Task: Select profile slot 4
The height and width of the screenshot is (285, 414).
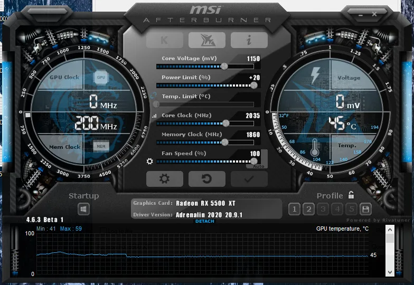Action: [337, 209]
